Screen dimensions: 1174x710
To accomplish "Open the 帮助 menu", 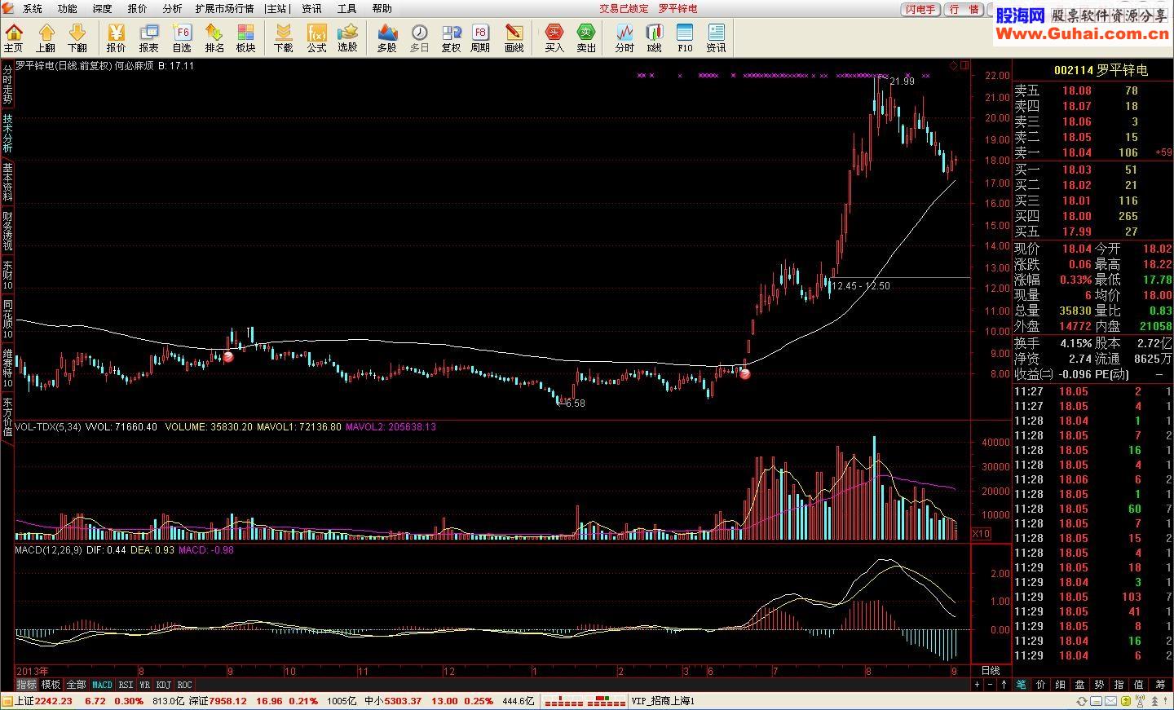I will coord(382,8).
